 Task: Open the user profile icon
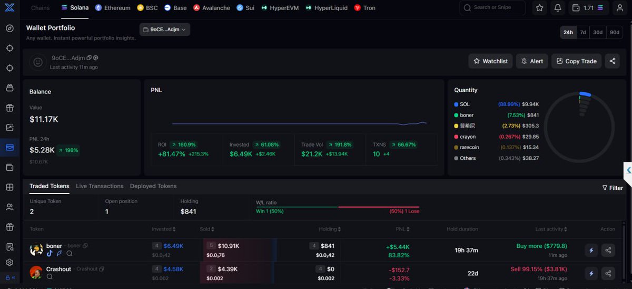coord(620,8)
